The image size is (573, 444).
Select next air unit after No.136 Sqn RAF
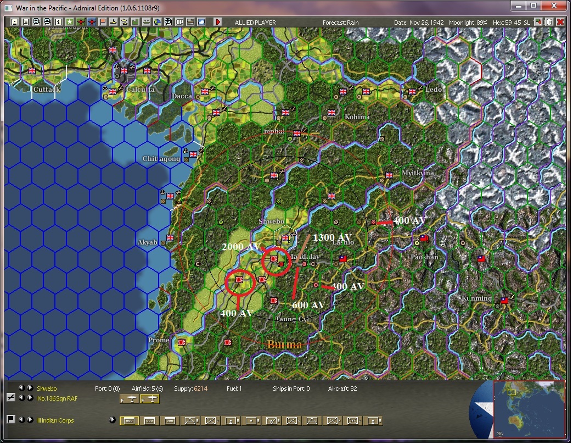pos(30,398)
